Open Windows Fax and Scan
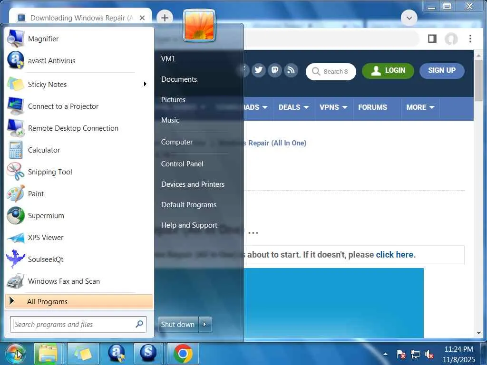Viewport: 487px width, 365px height. (x=79, y=281)
